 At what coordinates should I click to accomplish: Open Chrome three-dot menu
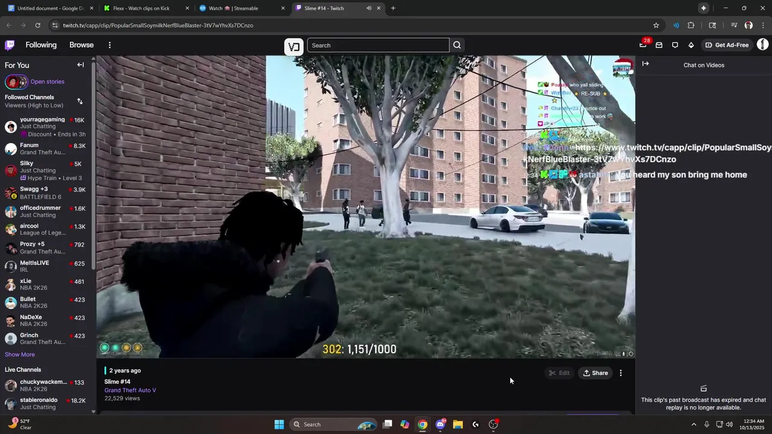coord(764,25)
